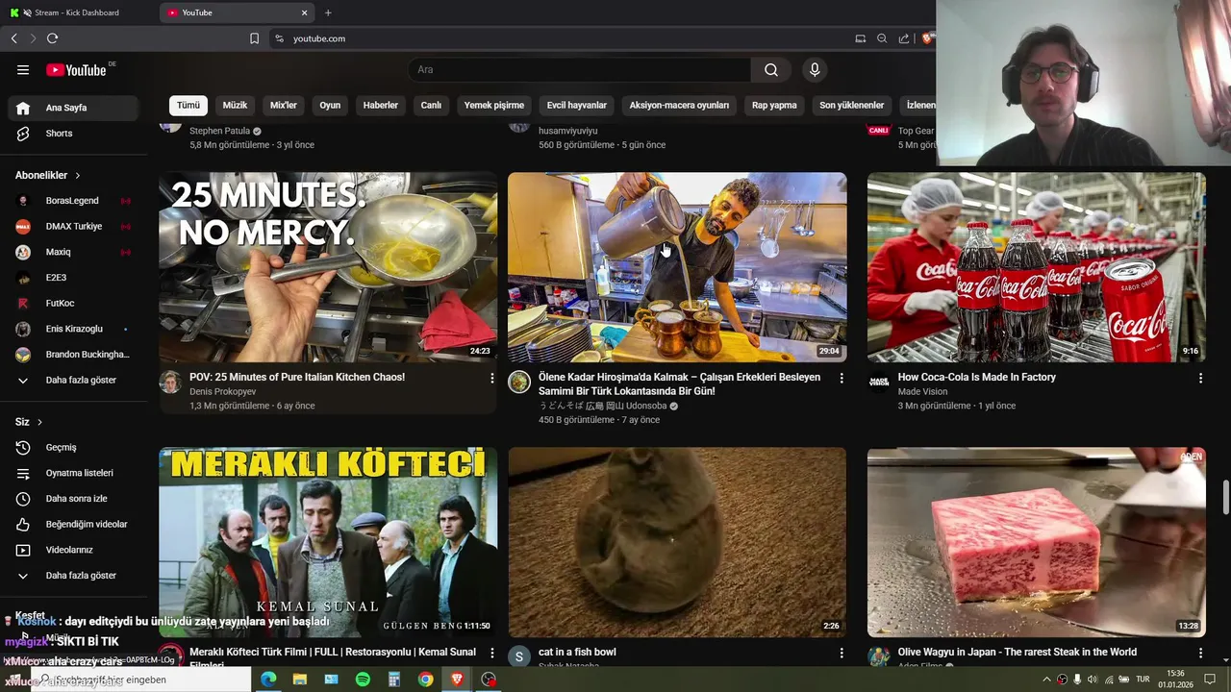Switch to Stream - Kick Dashboard tab
This screenshot has width=1231, height=692.
(77, 12)
